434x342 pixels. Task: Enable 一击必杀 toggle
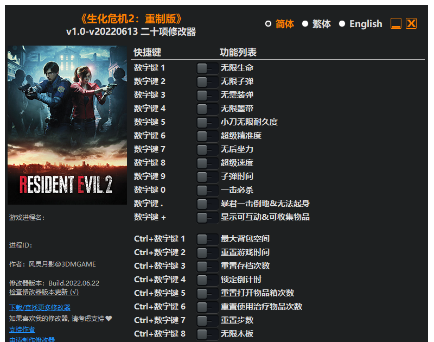207,190
